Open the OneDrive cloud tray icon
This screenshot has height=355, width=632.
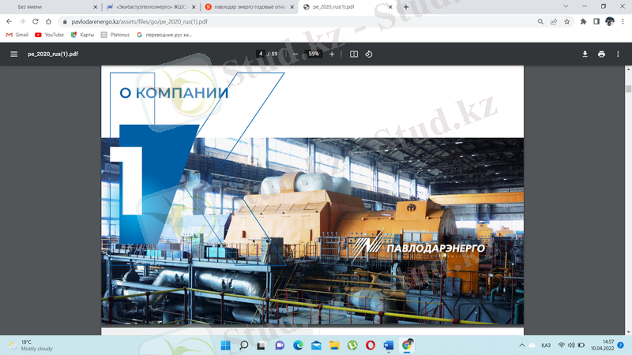pyautogui.click(x=532, y=346)
